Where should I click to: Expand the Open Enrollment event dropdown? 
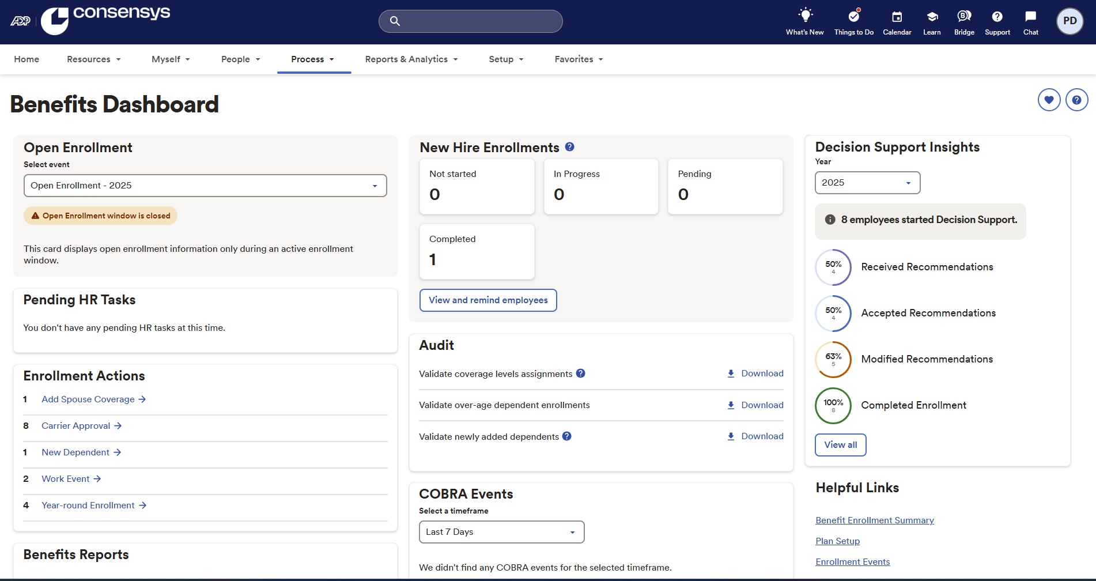205,186
